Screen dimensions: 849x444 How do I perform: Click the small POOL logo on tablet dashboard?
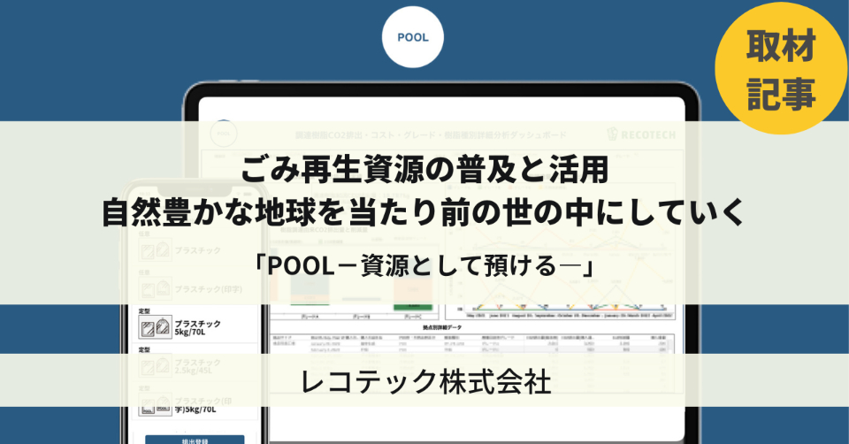(x=224, y=133)
